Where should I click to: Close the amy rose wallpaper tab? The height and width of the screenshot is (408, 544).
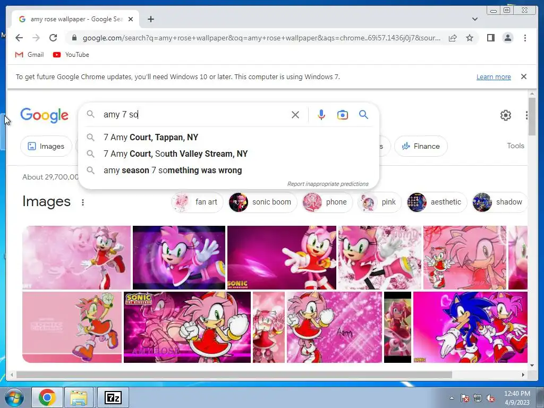coord(131,19)
